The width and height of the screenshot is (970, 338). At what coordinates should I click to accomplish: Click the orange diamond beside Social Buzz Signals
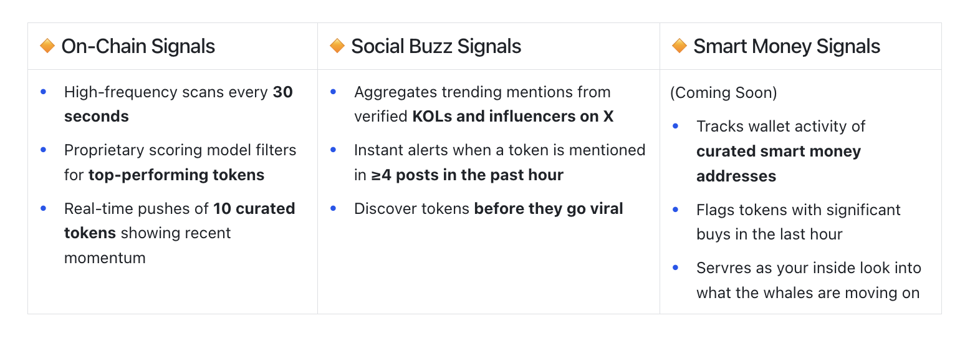pos(337,46)
